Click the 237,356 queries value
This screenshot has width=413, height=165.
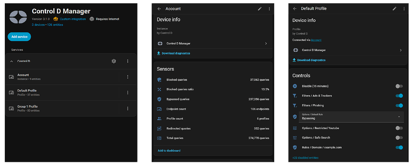[x=259, y=99]
